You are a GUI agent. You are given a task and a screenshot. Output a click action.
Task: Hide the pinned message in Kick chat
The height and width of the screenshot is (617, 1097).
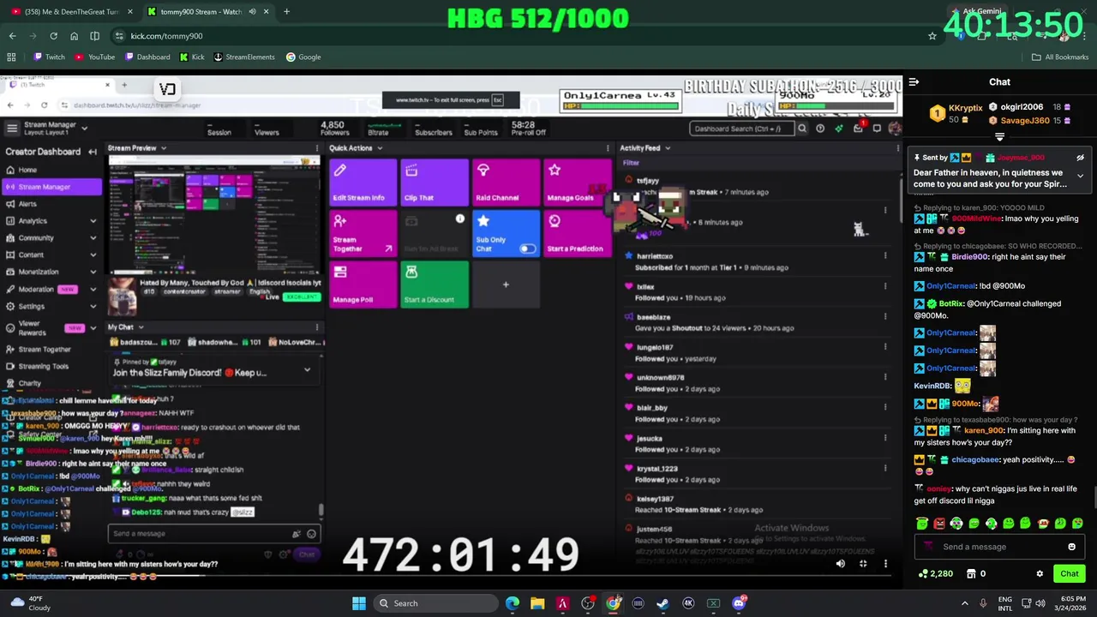coord(1080,158)
